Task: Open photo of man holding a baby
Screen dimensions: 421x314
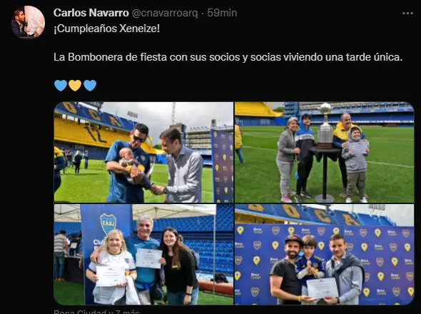Action: (x=143, y=152)
